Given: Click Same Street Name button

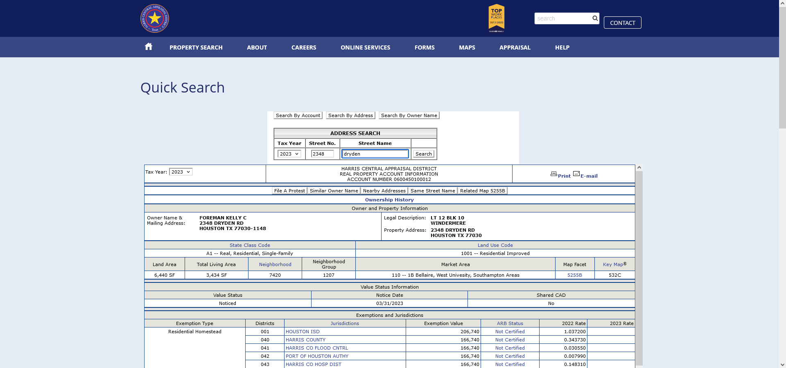Looking at the screenshot, I should tap(433, 191).
